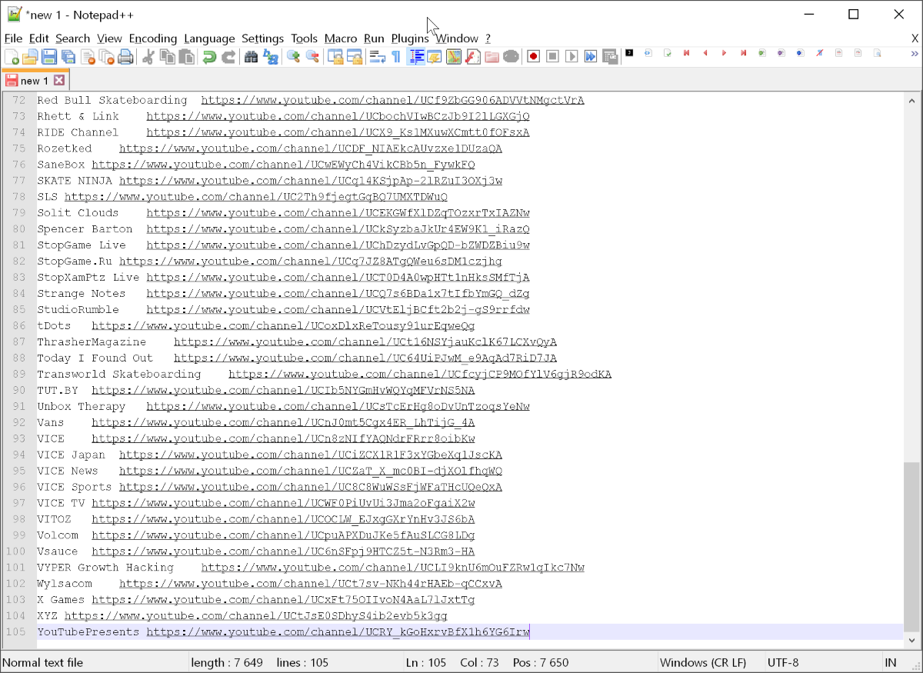Open Find dialog with binoculars icon
The width and height of the screenshot is (923, 673).
click(251, 56)
